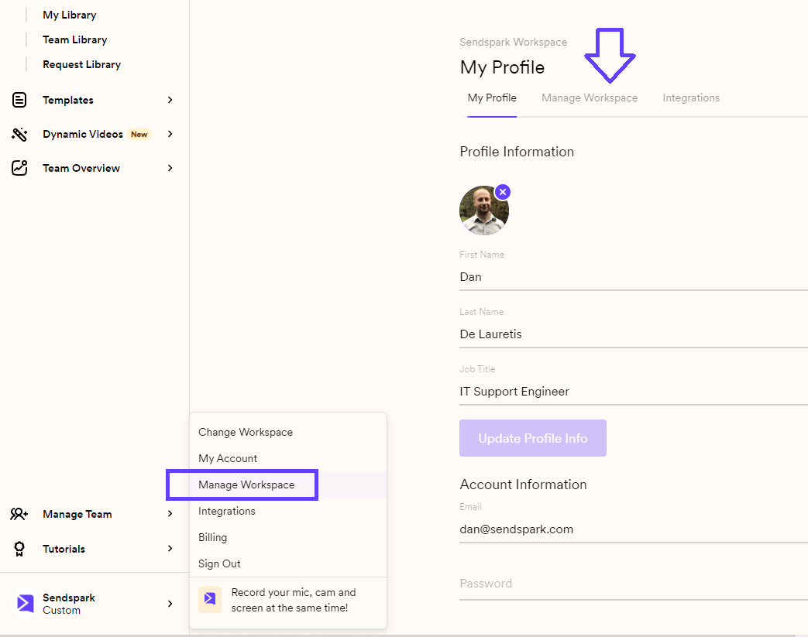Switch to the Integrations tab

(x=691, y=98)
